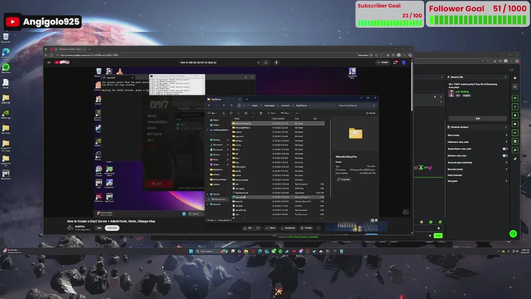Subscribe to the NoNVGs channel
The height and width of the screenshot is (299, 531).
point(112,228)
